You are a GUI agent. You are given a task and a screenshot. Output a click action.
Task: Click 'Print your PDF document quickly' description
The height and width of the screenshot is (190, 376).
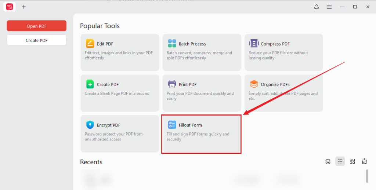tap(200, 96)
